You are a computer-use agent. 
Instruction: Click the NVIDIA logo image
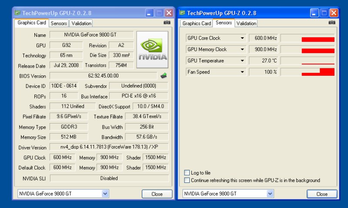point(152,49)
